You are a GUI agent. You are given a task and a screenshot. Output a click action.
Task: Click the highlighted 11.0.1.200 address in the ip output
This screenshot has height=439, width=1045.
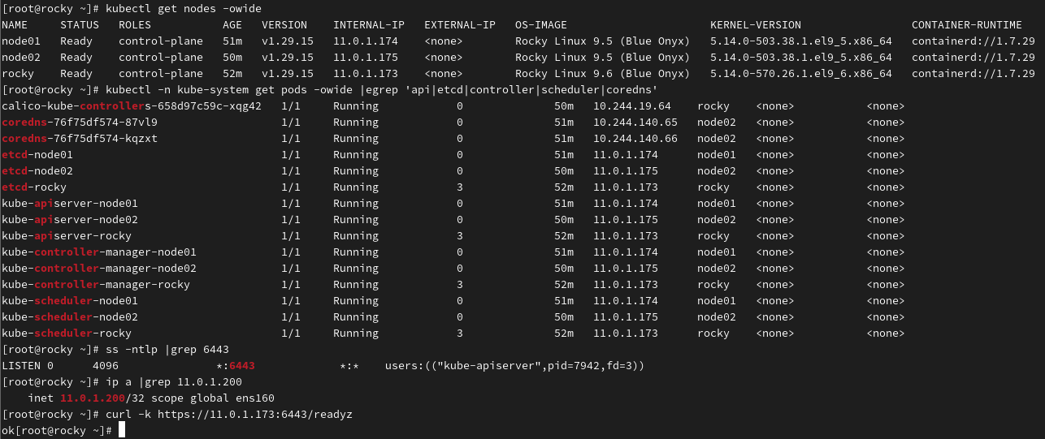pos(93,398)
